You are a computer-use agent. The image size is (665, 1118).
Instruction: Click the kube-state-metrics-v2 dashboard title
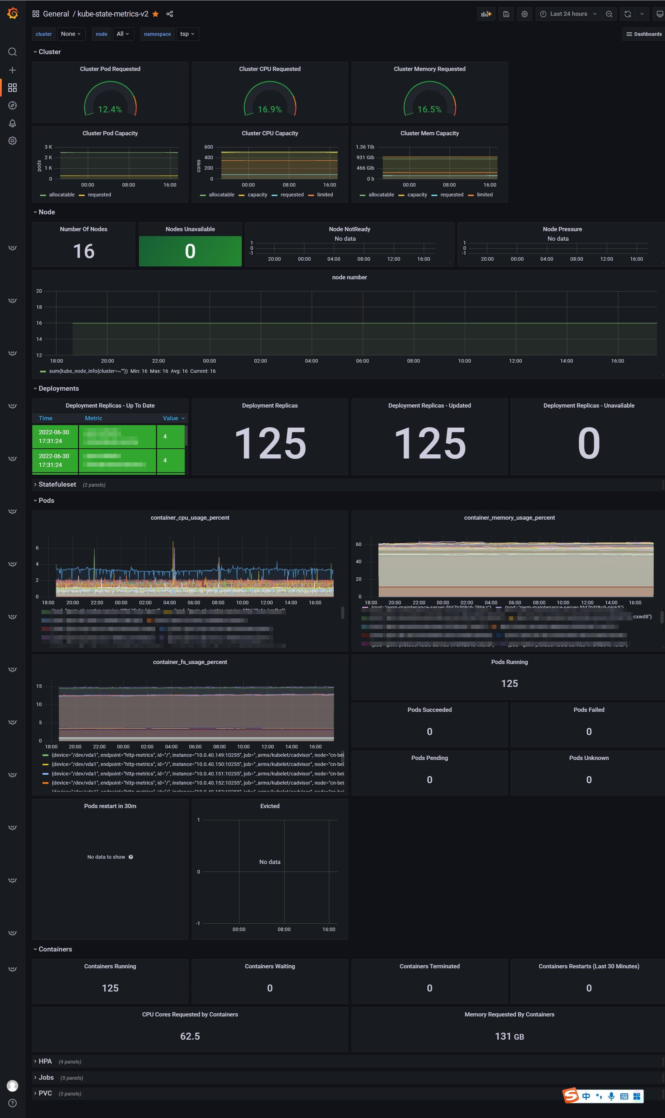pos(113,14)
